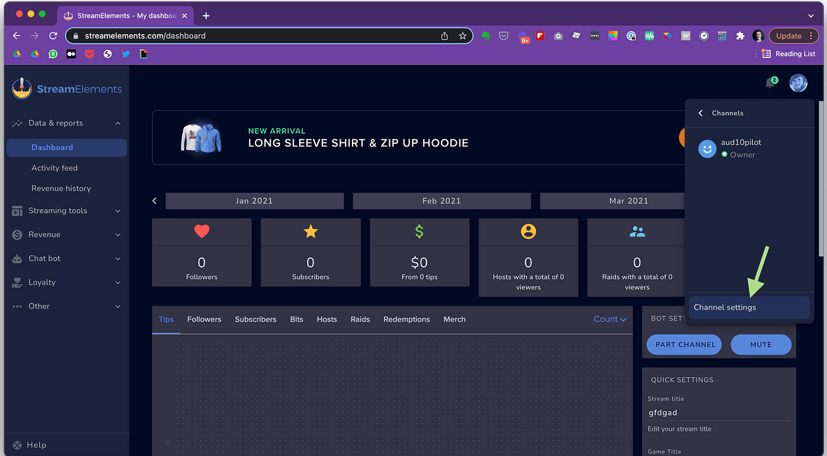
Task: Click the yellow star Subscribers icon
Action: click(310, 231)
